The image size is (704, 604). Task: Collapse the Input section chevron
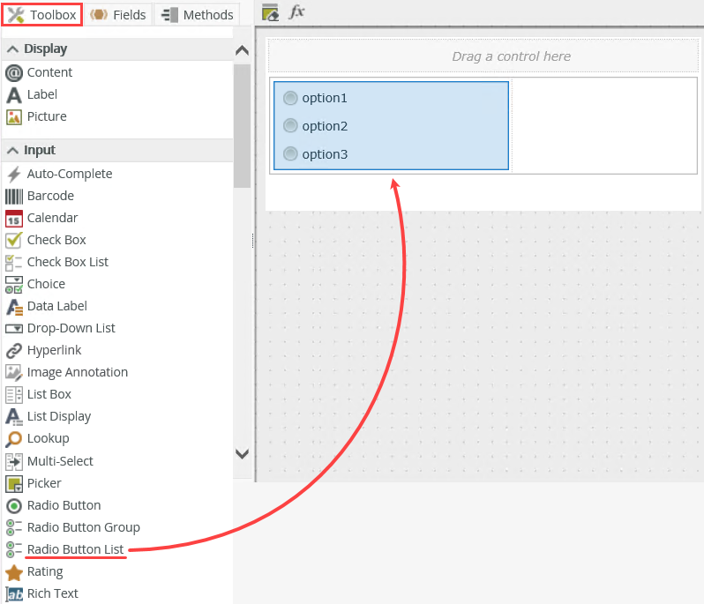[x=13, y=150]
